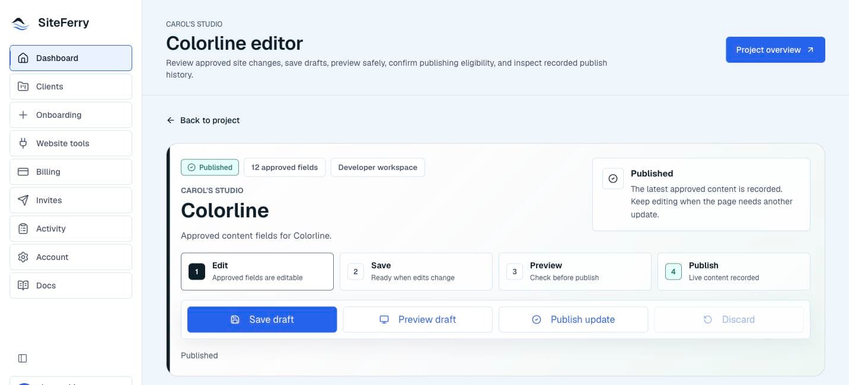Click the monitor icon on Preview draft
Viewport: 849px width, 385px height.
pyautogui.click(x=384, y=319)
